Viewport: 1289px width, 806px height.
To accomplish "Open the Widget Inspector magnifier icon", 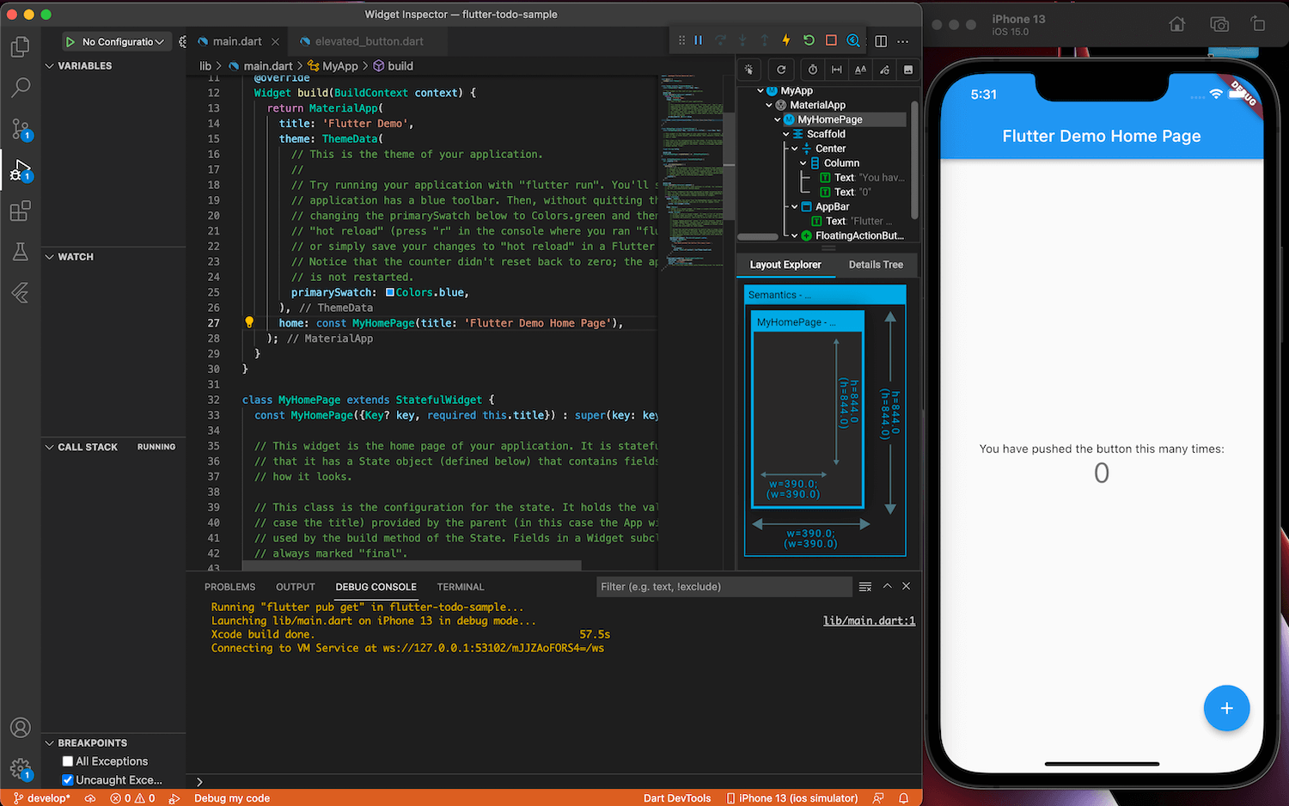I will click(853, 40).
